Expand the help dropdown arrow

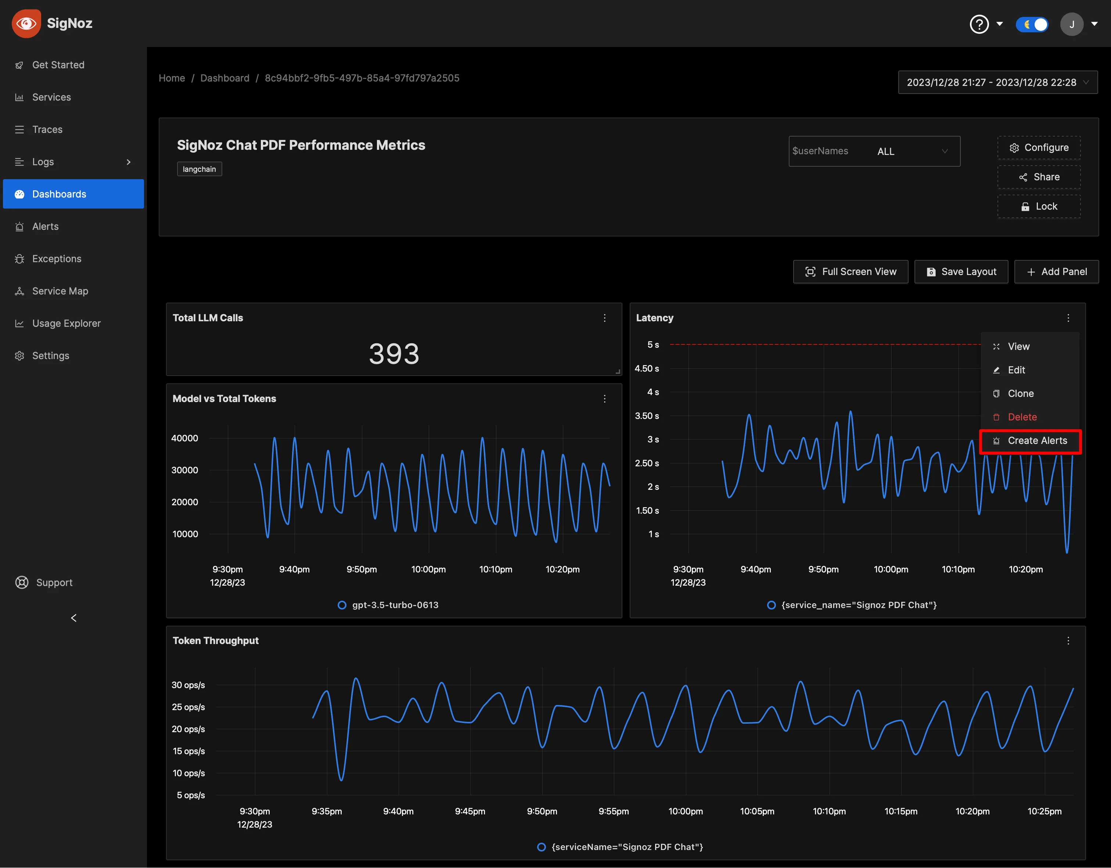1000,24
